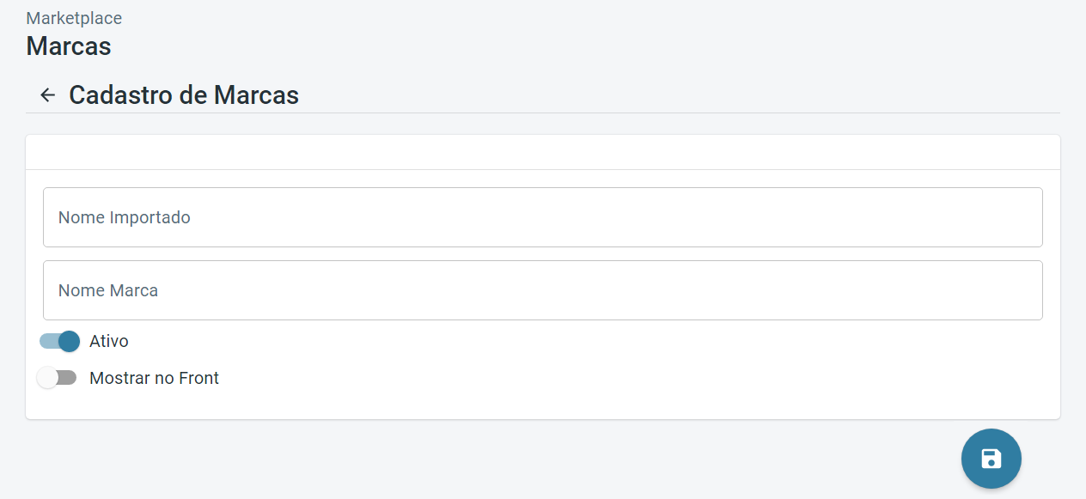
Task: Click the Marcas page heading
Action: [69, 46]
